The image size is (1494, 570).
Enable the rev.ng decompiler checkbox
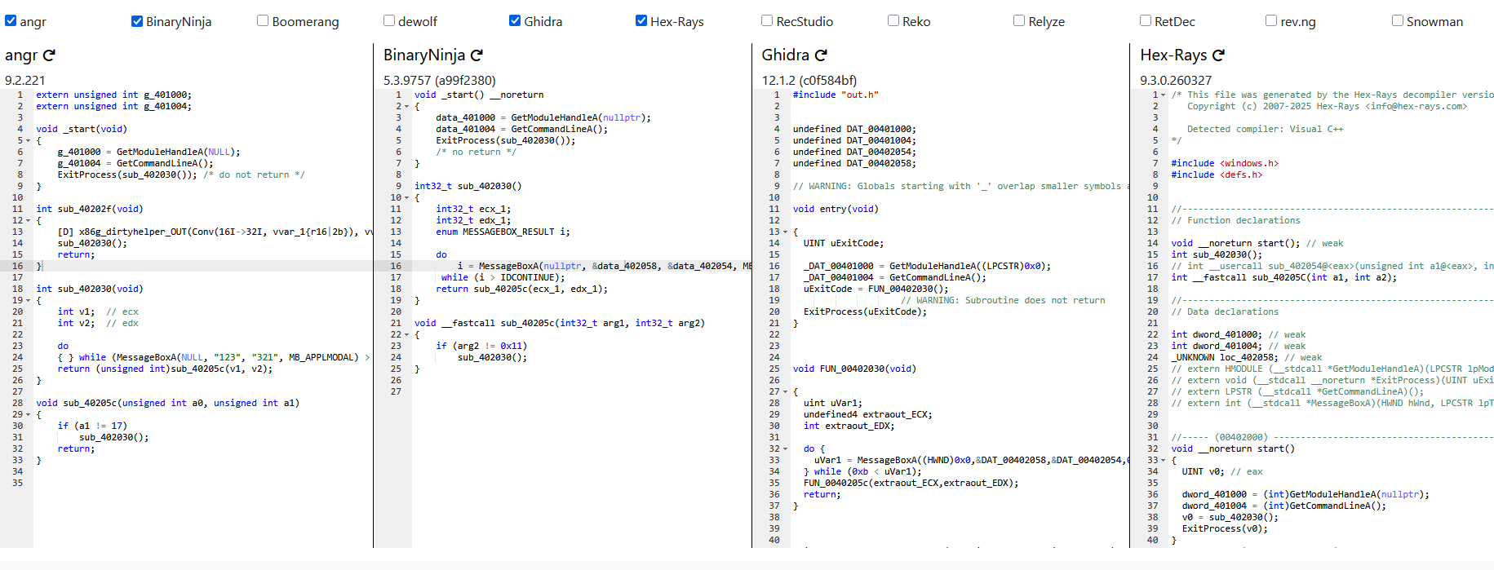[x=1271, y=20]
